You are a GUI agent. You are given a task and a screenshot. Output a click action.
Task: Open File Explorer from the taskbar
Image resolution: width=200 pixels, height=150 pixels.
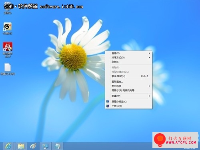pos(21,146)
